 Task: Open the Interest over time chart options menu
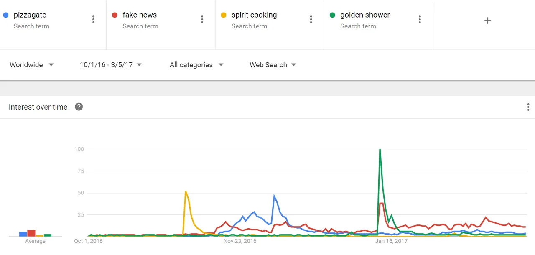(x=528, y=107)
